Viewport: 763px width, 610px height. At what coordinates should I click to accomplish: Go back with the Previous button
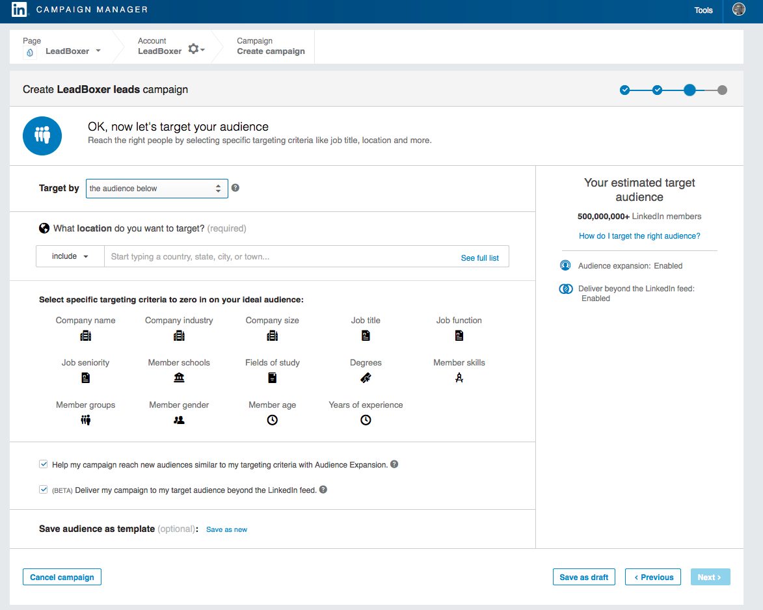point(653,577)
